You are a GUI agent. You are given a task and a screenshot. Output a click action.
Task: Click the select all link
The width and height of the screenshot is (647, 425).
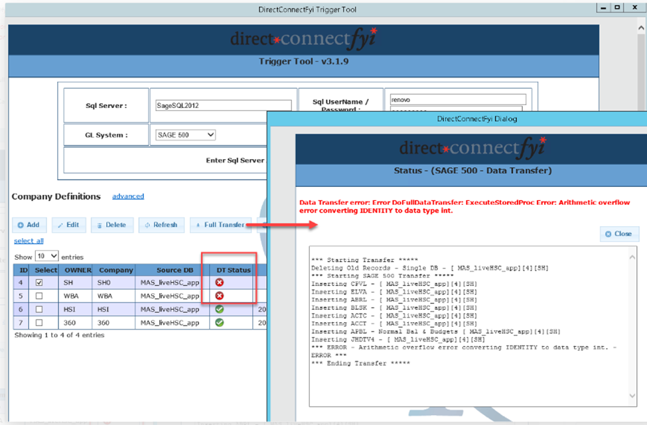point(29,241)
